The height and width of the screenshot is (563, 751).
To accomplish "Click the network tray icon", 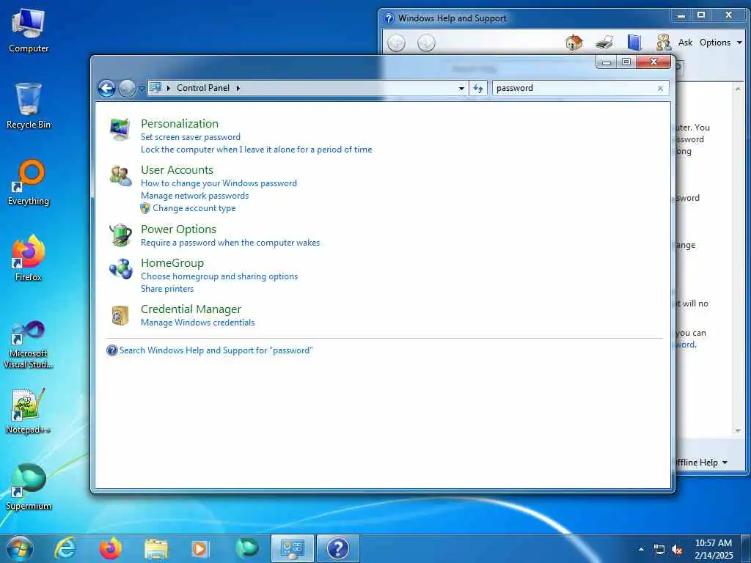I will coord(659,550).
